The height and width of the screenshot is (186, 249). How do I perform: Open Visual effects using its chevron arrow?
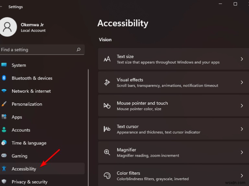point(242,82)
